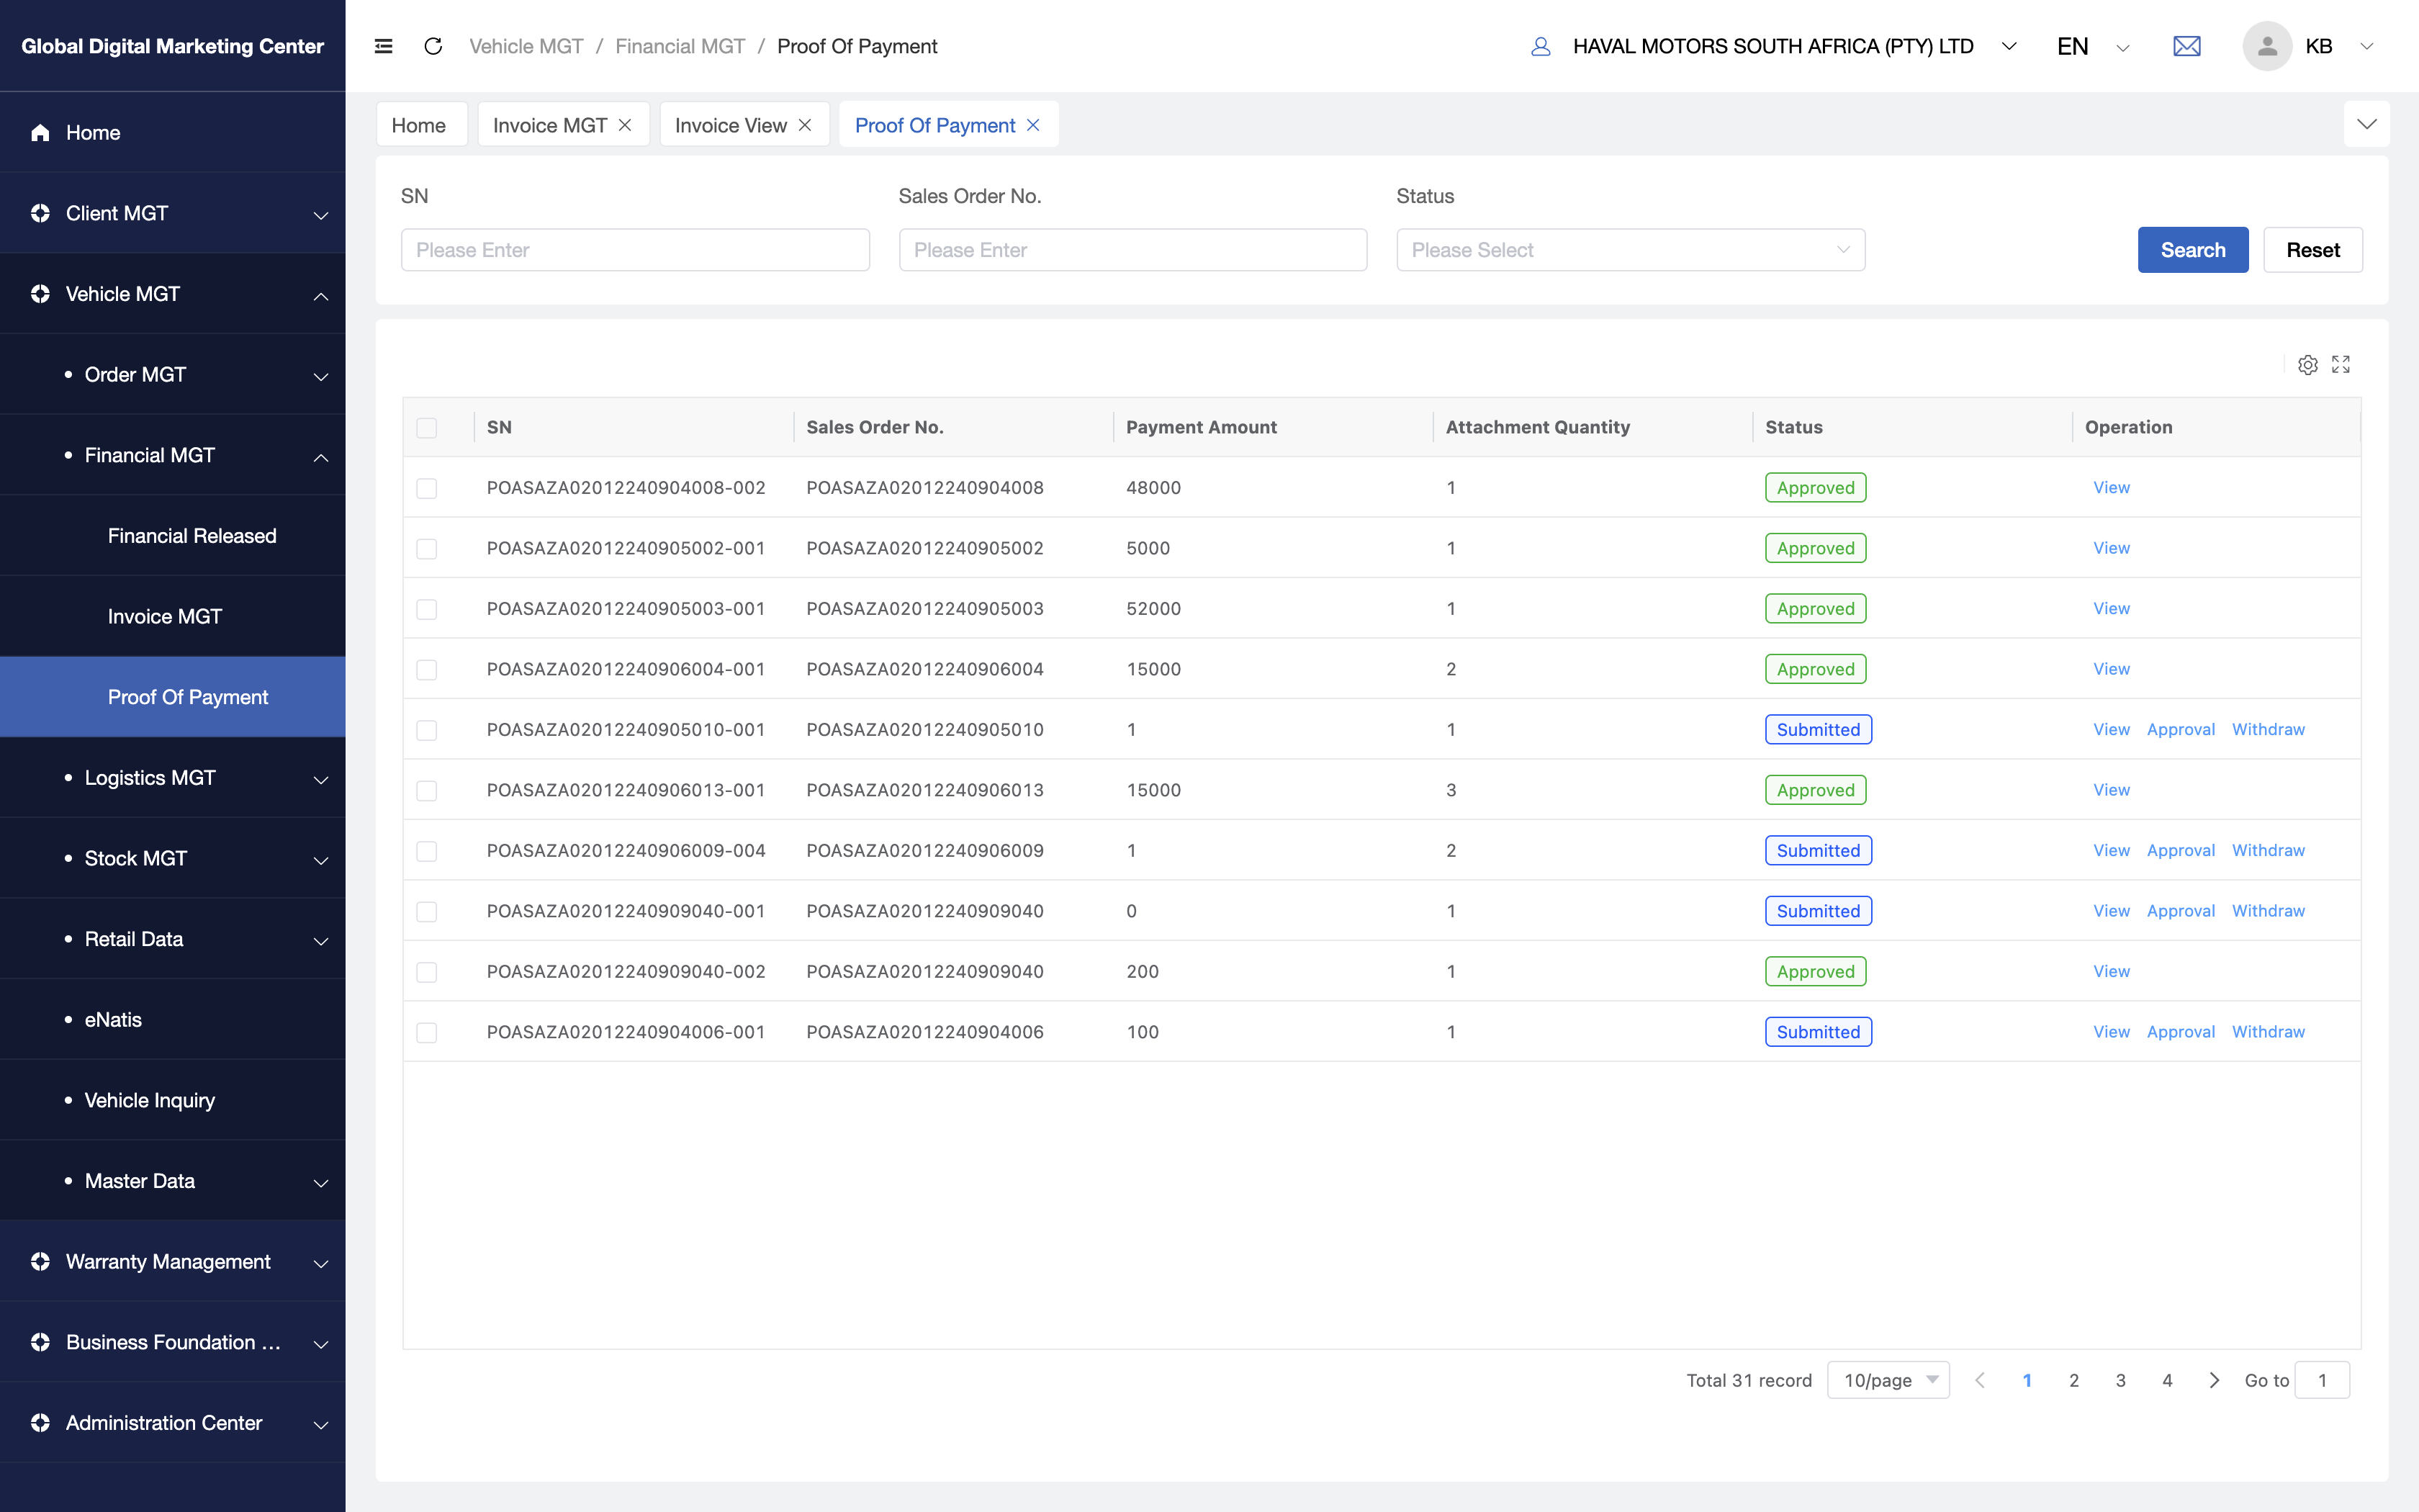Image resolution: width=2419 pixels, height=1512 pixels.
Task: Open Invoice MGT in sidebar
Action: pos(165,617)
